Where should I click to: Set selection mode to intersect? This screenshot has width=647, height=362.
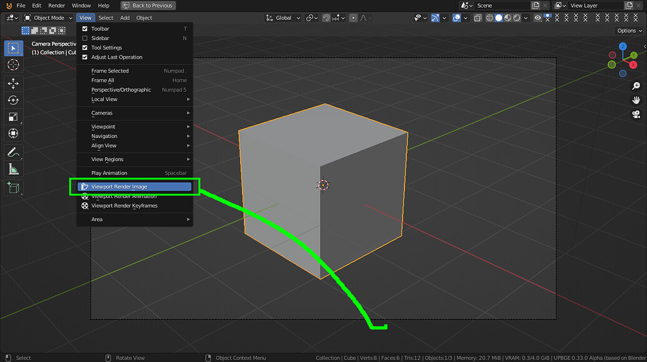61,31
